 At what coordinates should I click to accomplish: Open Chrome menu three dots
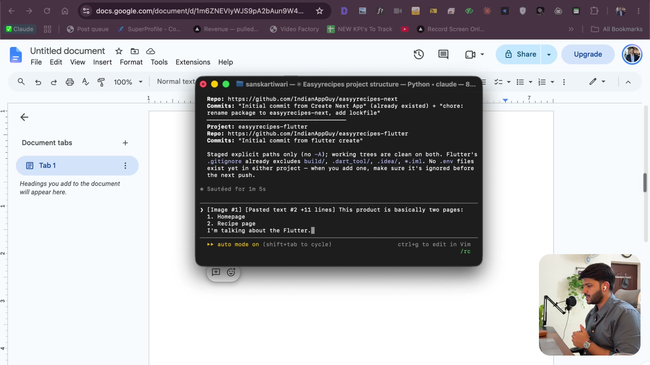[638, 11]
